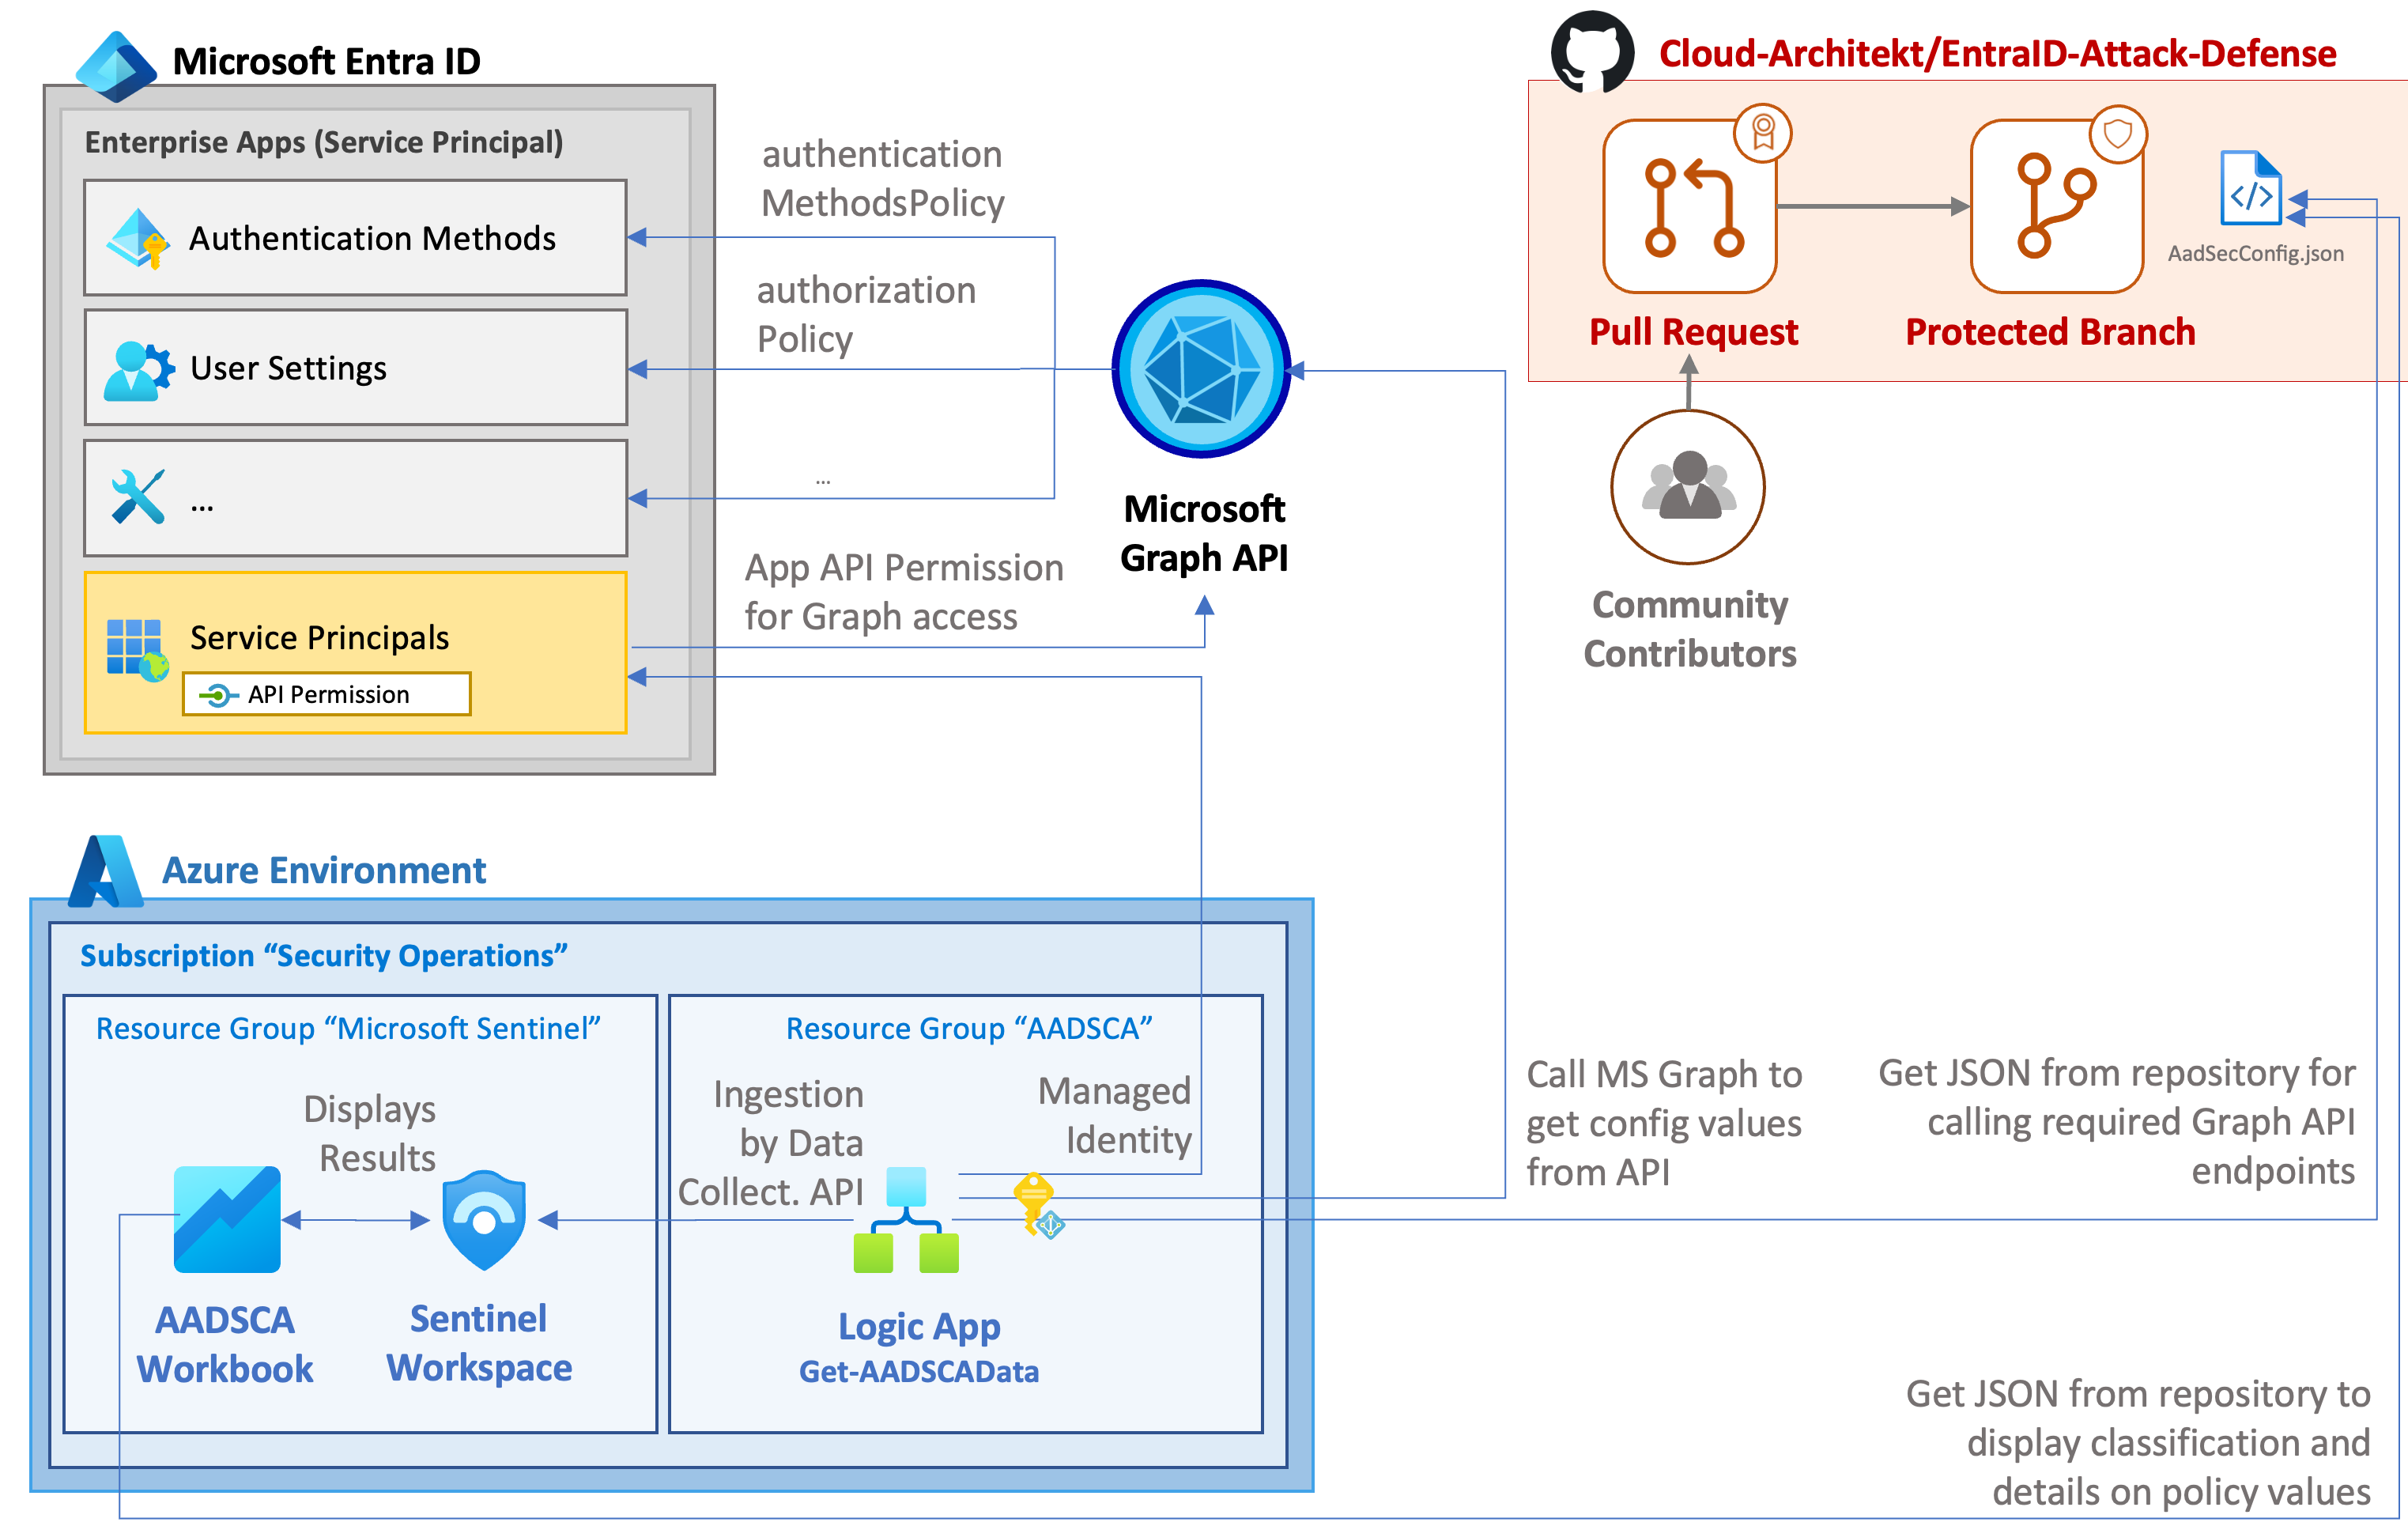This screenshot has width=2408, height=1526.
Task: Click the User Settings gear-person icon
Action: point(139,371)
